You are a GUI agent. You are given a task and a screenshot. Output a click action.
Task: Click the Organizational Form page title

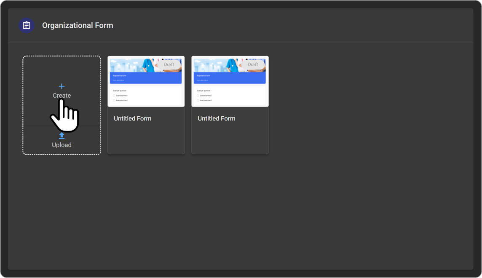[x=78, y=25]
